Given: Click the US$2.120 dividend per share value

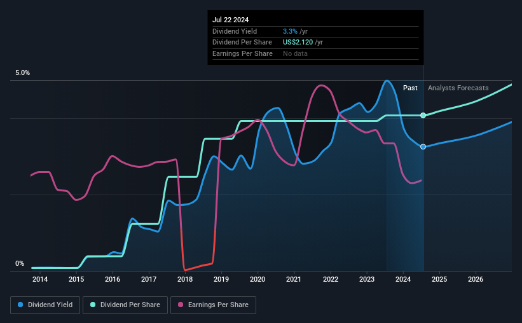Looking at the screenshot, I should [x=298, y=43].
